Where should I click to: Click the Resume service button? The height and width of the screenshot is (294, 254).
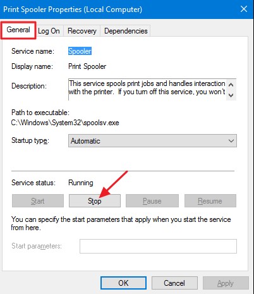click(210, 201)
